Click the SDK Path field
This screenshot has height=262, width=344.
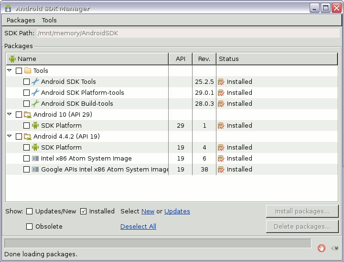(x=188, y=33)
